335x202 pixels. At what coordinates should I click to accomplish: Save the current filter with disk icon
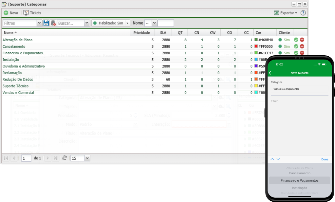click(x=46, y=23)
